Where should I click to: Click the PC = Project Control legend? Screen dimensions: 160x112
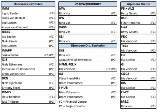[x=72, y=106]
